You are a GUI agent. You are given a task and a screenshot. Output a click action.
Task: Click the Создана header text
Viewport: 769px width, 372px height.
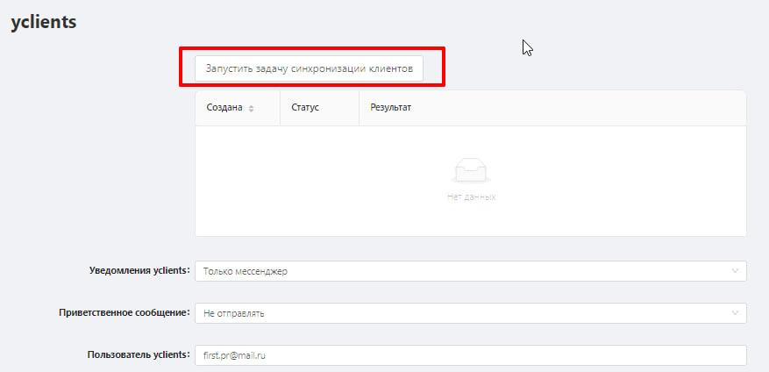click(x=224, y=108)
